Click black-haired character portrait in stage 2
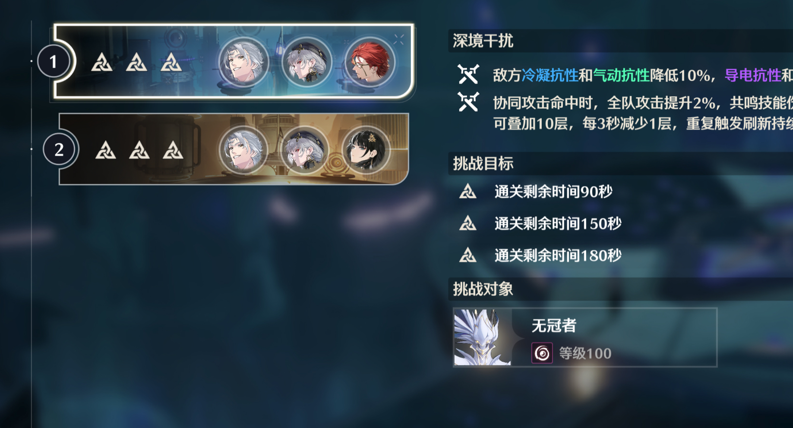 366,150
